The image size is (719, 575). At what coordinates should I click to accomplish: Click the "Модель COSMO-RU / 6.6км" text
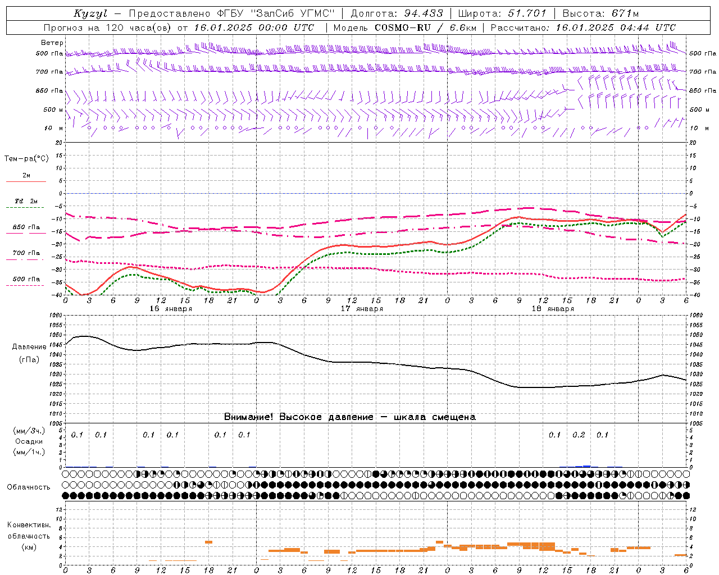(404, 28)
